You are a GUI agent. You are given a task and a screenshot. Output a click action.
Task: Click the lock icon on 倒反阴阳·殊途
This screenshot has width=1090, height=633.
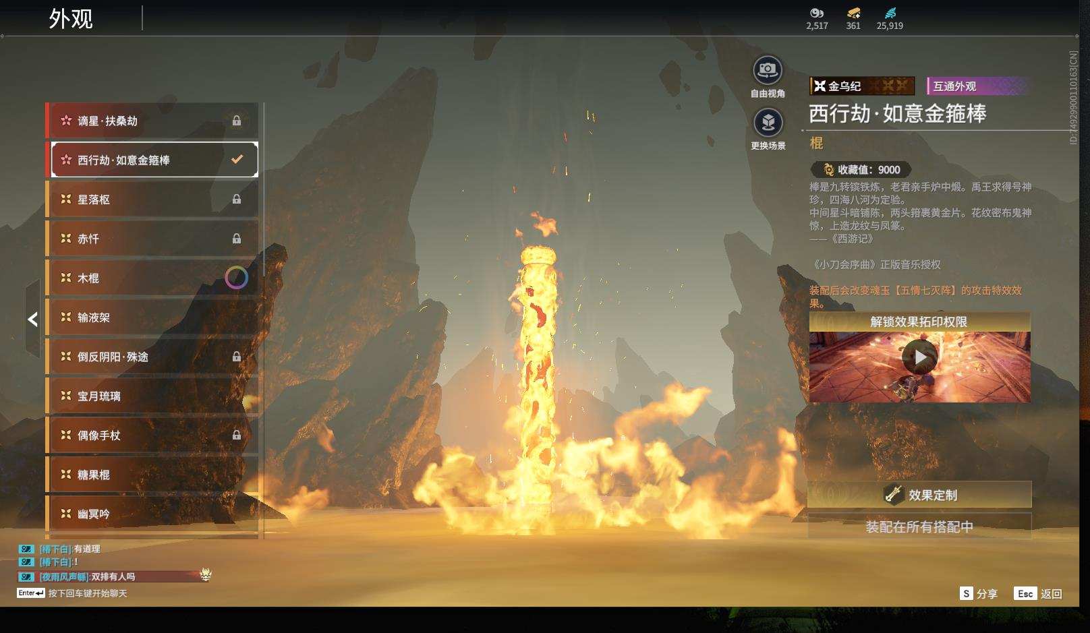point(237,356)
